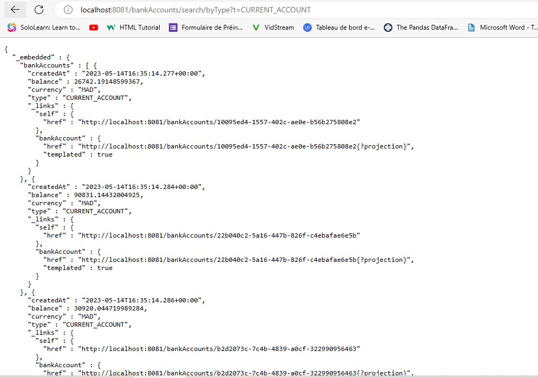Open the YouTube HTML Tutorial bookmark
This screenshot has width=538, height=378.
[133, 27]
